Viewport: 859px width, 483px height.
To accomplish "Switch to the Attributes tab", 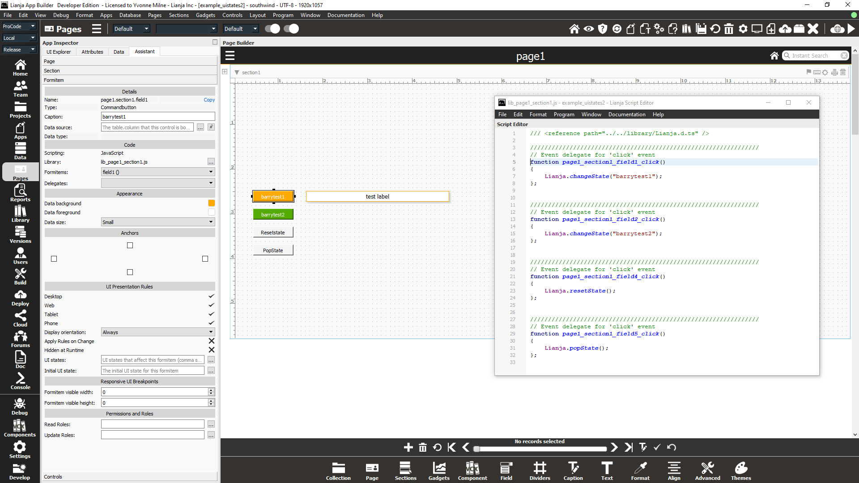I will click(x=92, y=52).
